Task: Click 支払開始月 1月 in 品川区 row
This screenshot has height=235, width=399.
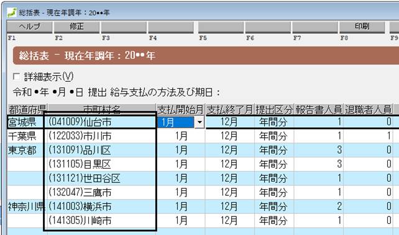Action: pos(181,150)
